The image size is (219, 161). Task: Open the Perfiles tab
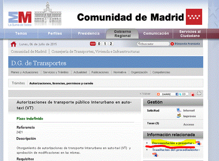pyautogui.click(x=55, y=34)
